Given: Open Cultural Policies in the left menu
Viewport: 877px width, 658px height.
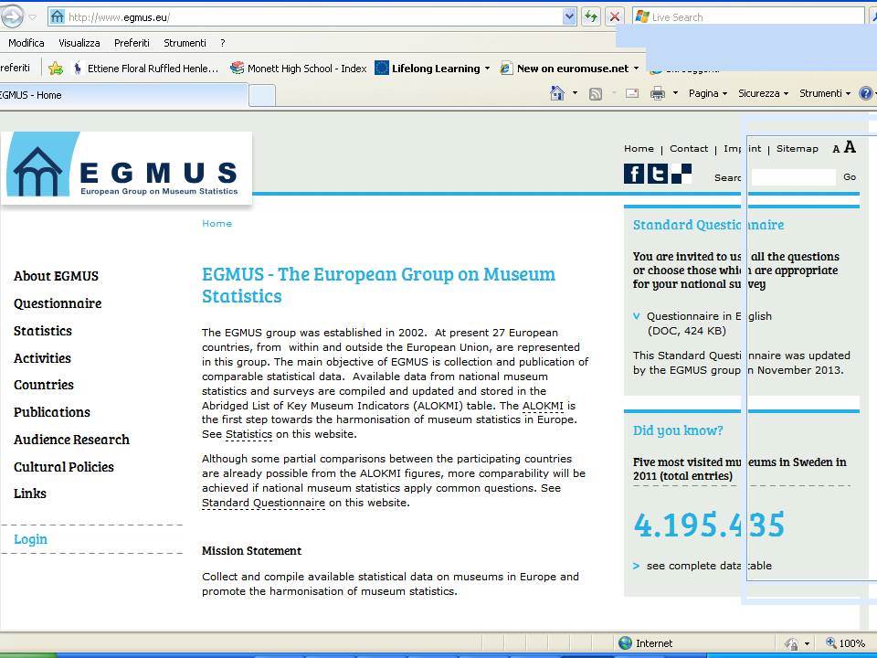Looking at the screenshot, I should click(64, 467).
